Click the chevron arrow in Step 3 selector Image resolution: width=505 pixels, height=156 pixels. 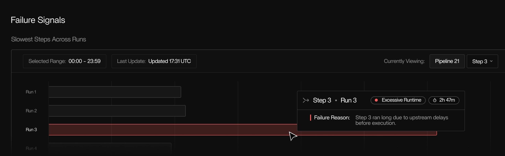pyautogui.click(x=491, y=61)
